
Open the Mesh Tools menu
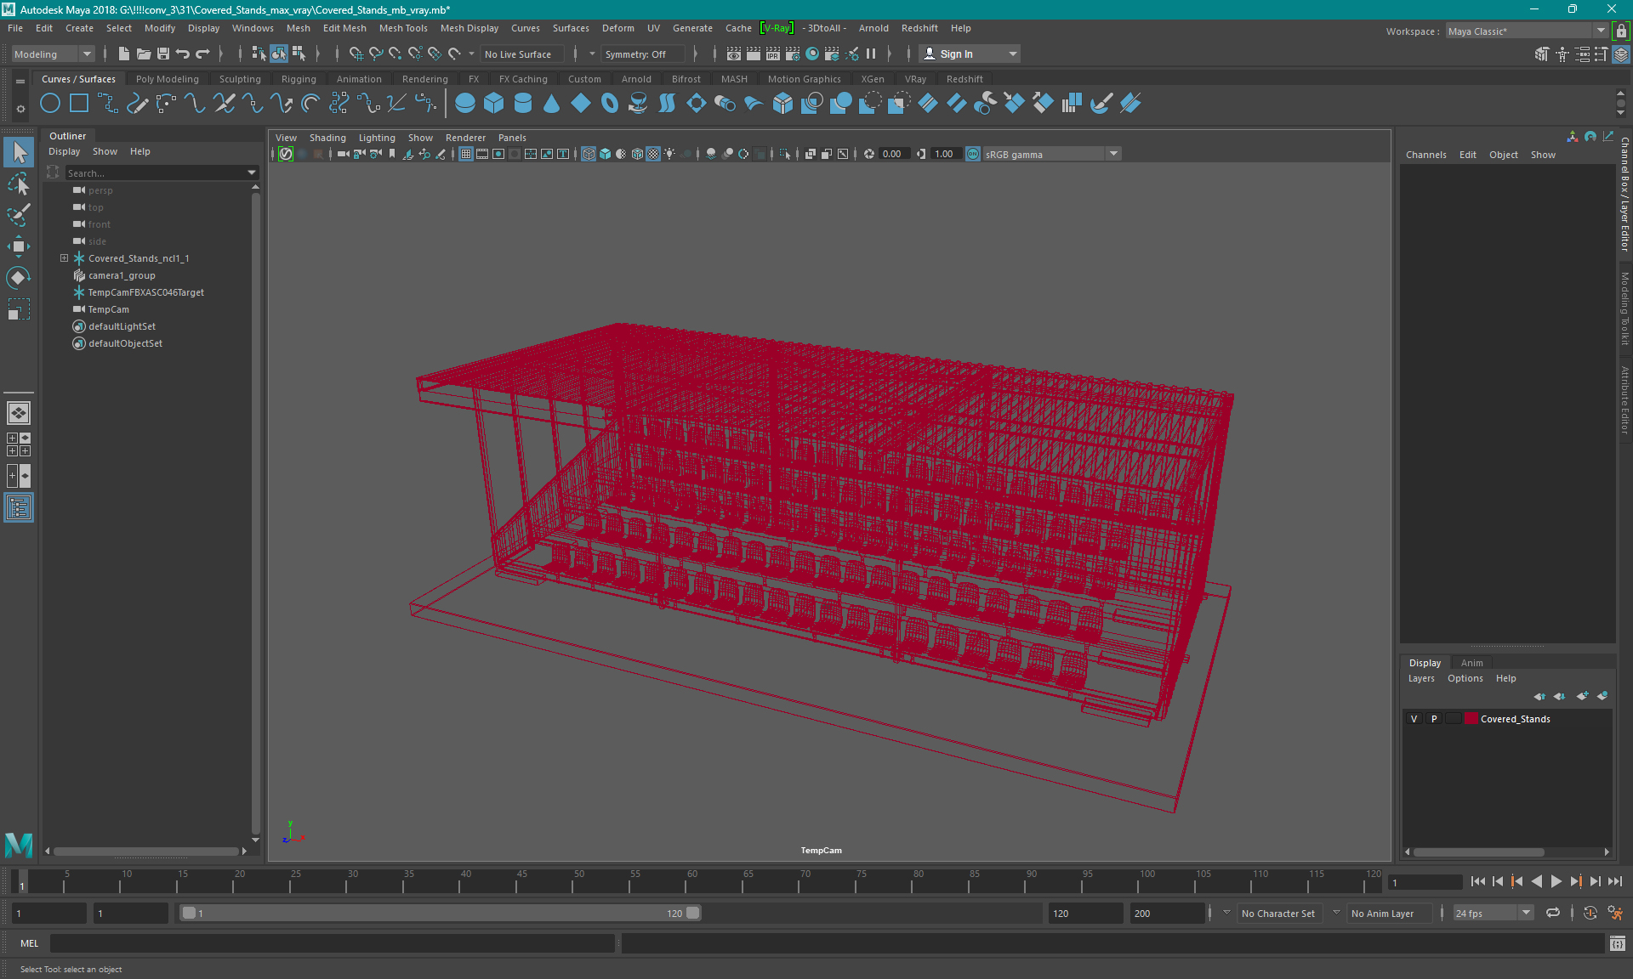403,28
